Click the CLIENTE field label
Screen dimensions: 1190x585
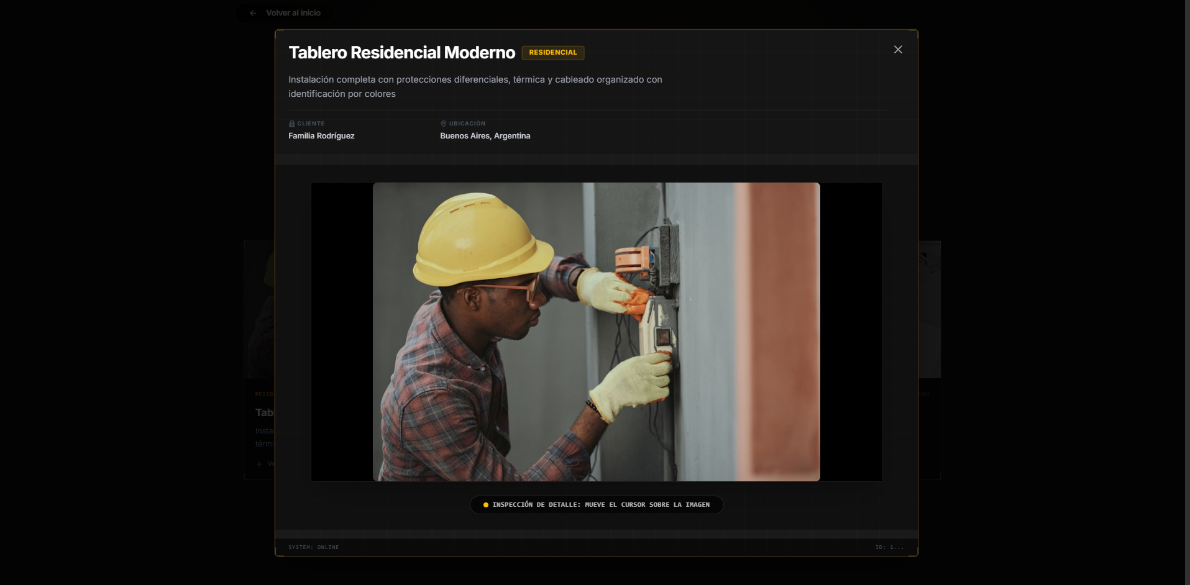click(x=311, y=124)
